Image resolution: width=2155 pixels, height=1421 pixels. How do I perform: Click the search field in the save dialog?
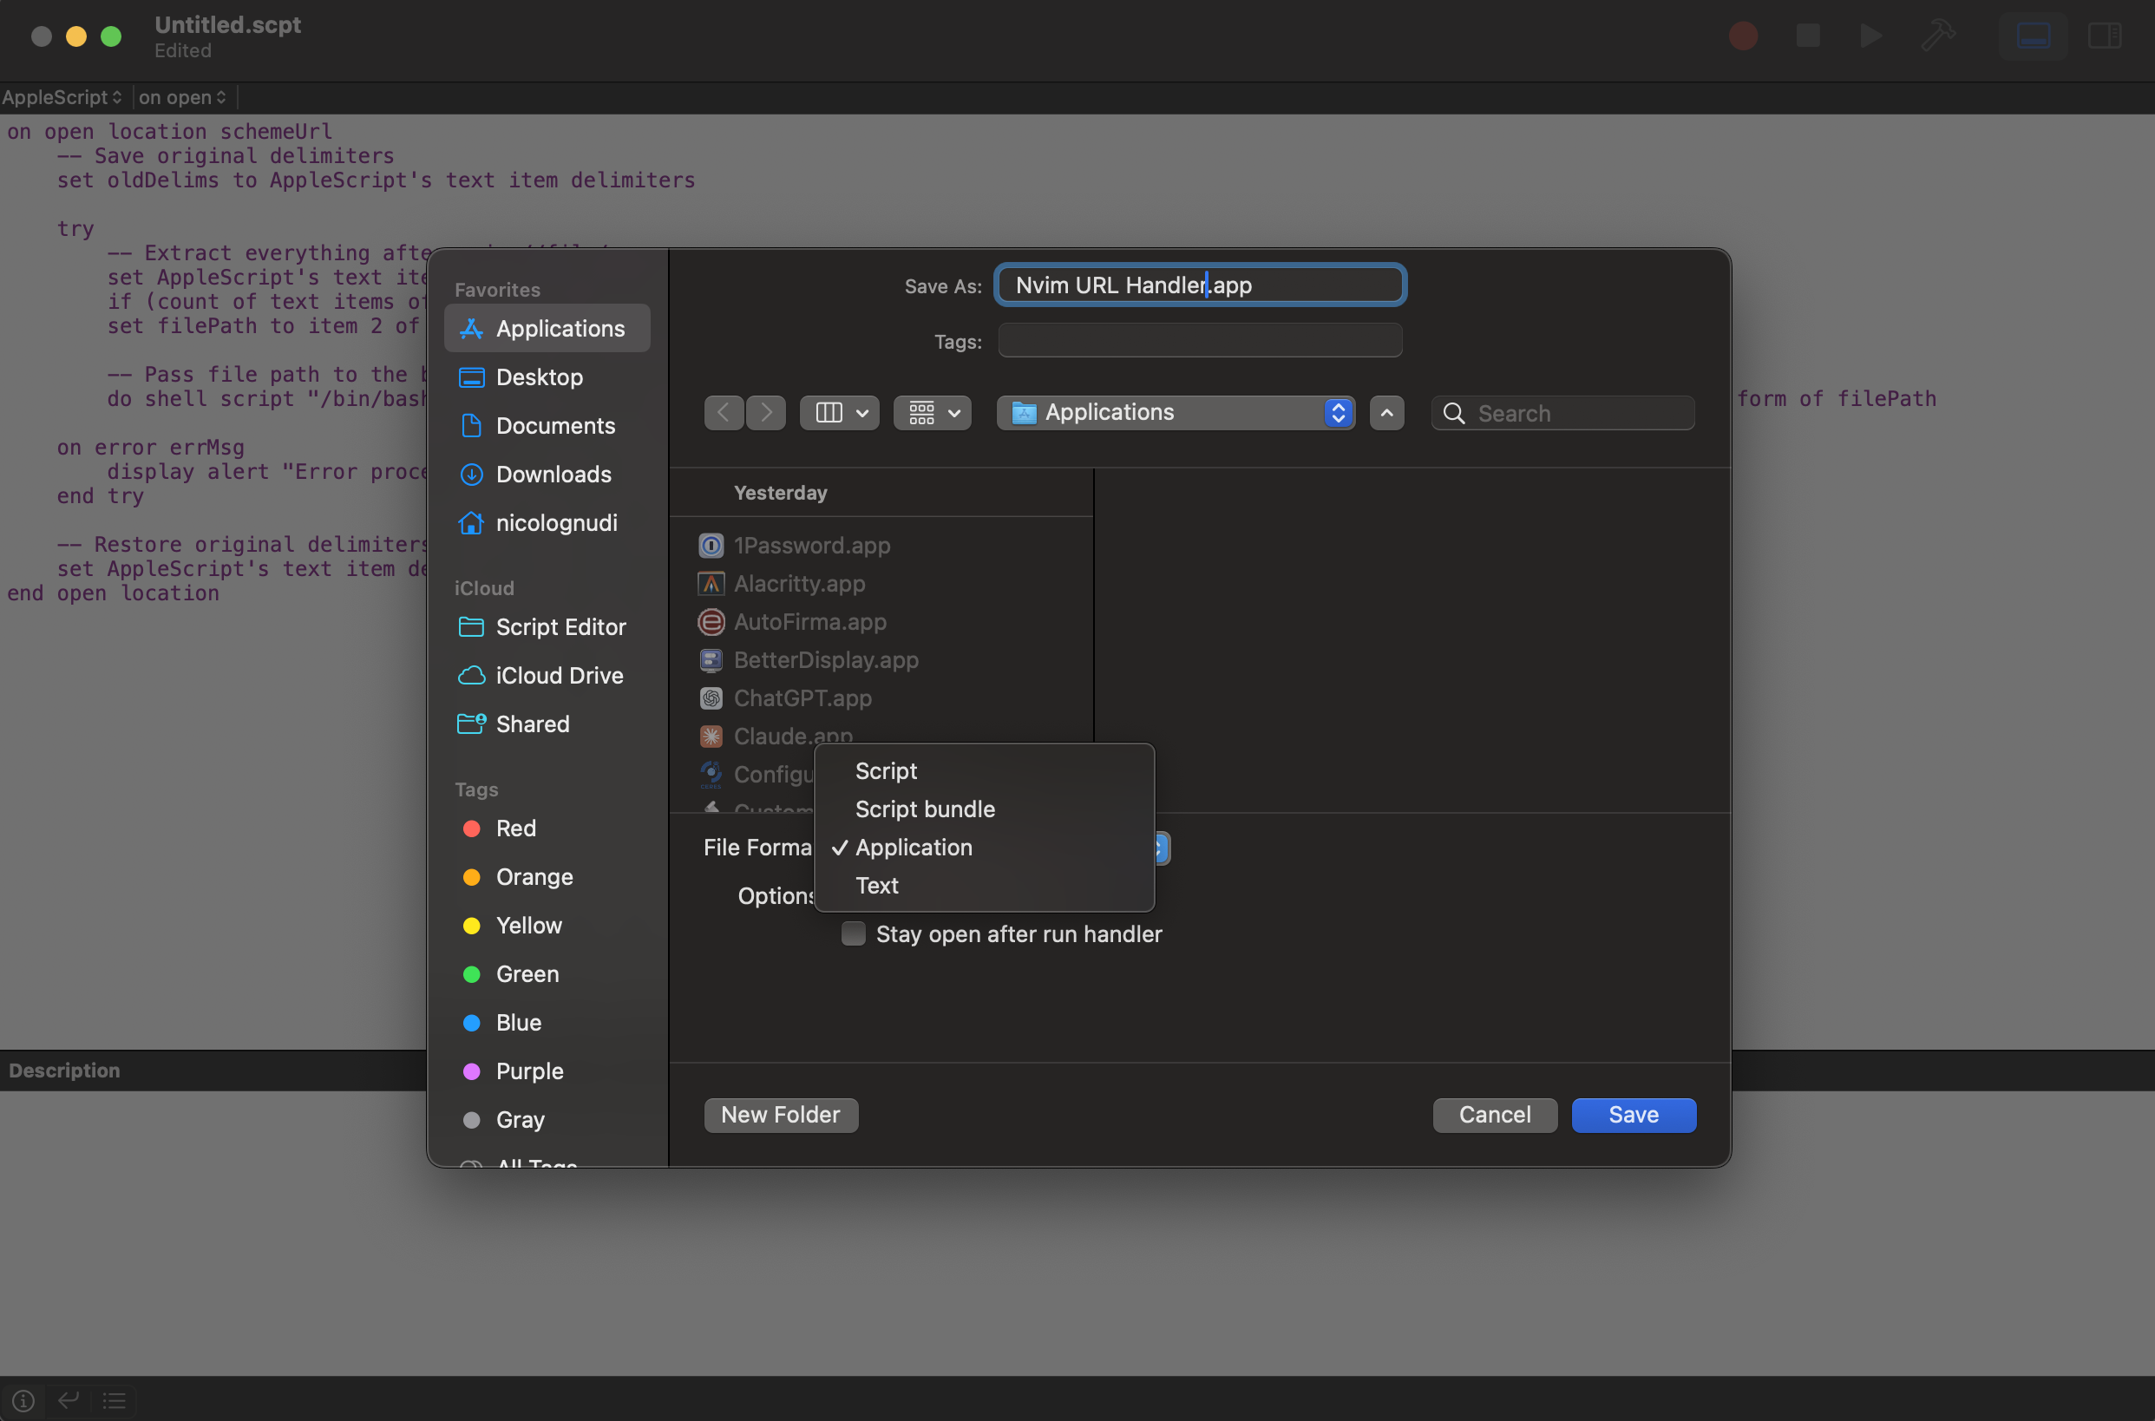click(1562, 412)
